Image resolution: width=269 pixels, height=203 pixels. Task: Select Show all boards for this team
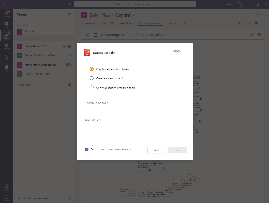(x=92, y=88)
